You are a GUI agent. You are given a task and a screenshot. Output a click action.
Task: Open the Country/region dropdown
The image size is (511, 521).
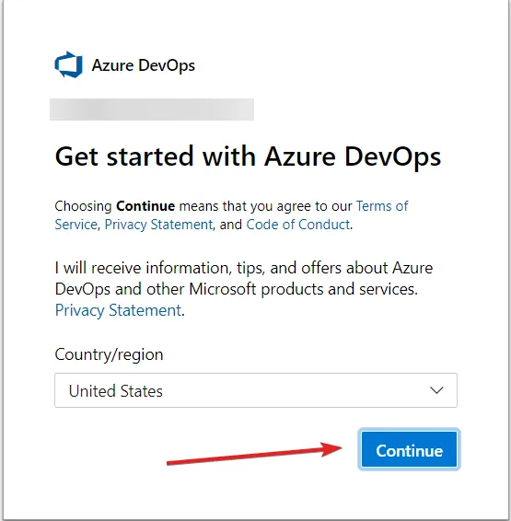(x=256, y=390)
